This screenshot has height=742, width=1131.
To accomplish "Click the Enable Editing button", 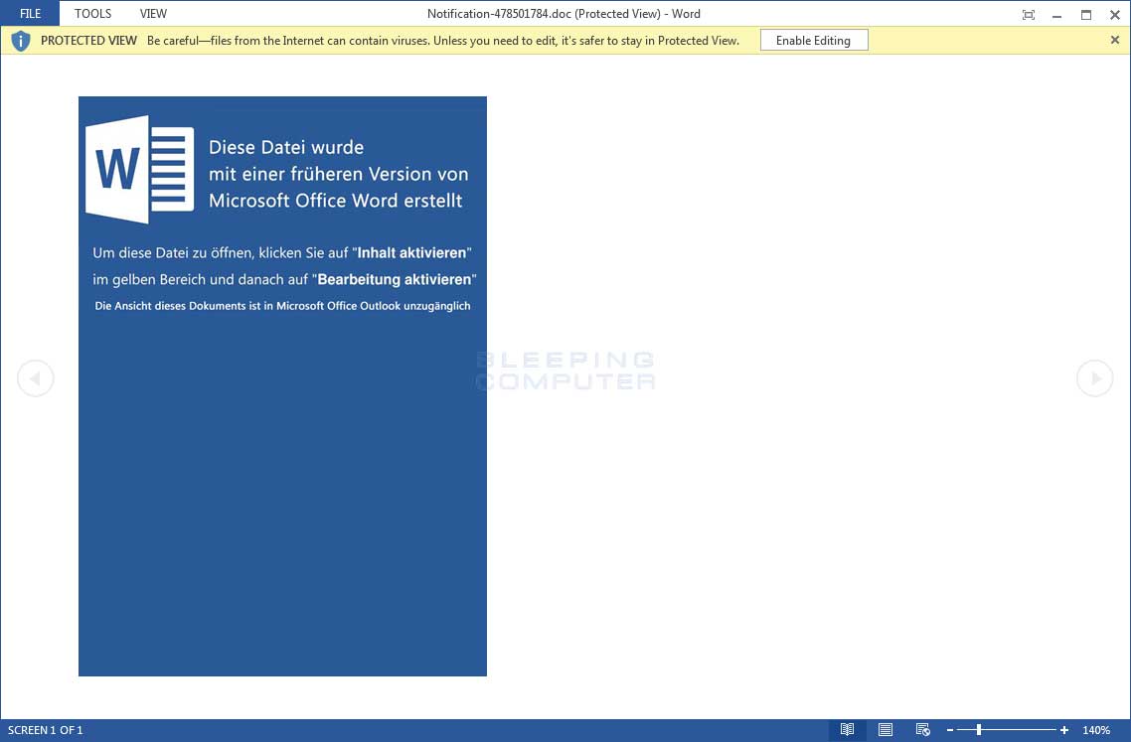I will tap(814, 41).
